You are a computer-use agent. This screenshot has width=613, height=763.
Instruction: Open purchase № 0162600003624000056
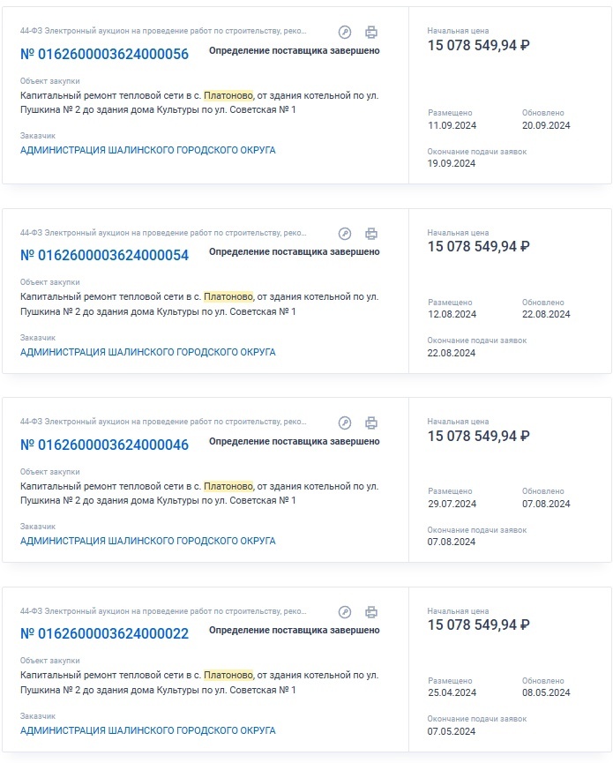click(x=104, y=54)
